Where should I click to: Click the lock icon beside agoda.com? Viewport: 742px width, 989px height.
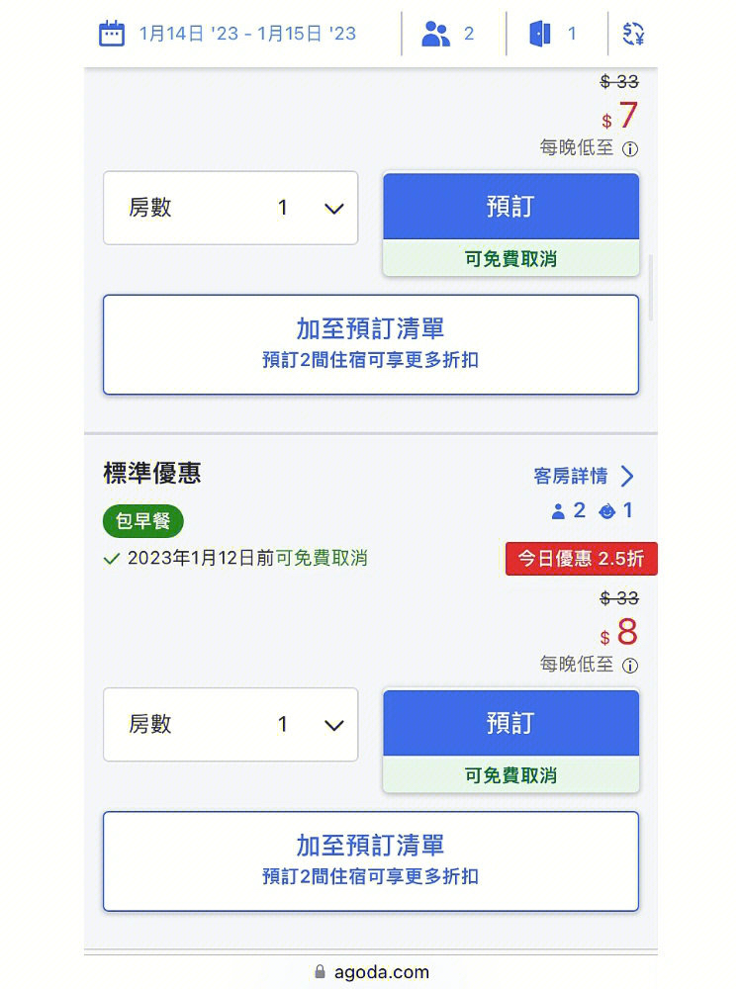coord(322,971)
